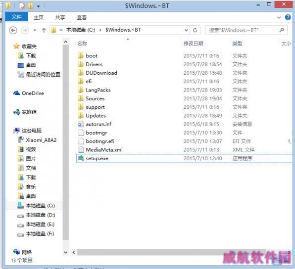This screenshot has width=295, height=269.
Task: Open 最近访问的位置 in sidebar
Action: (x=43, y=75)
